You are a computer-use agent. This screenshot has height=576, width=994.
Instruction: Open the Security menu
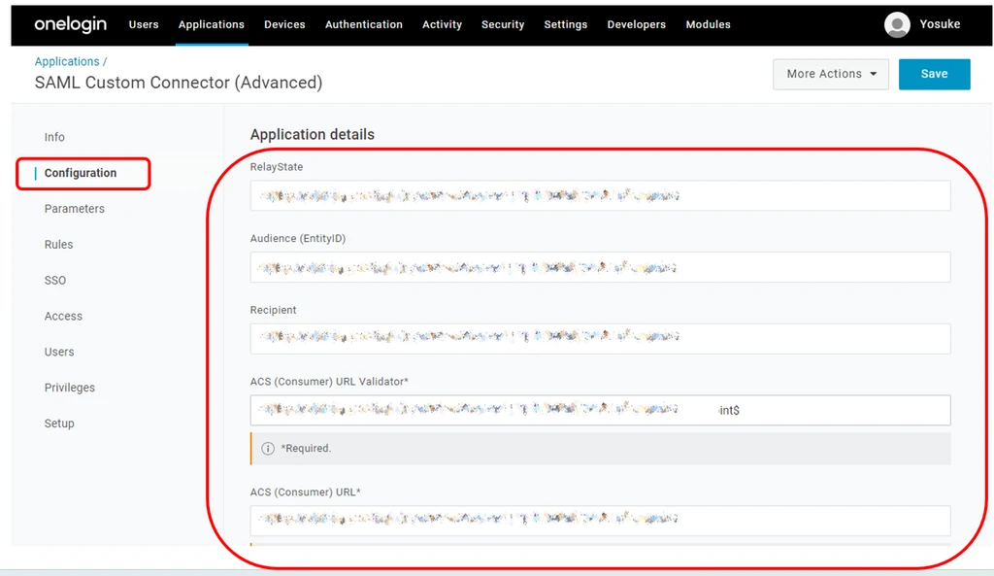click(x=503, y=24)
